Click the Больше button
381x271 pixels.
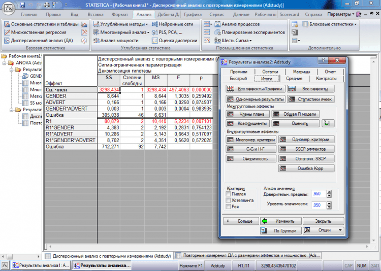pos(241,221)
